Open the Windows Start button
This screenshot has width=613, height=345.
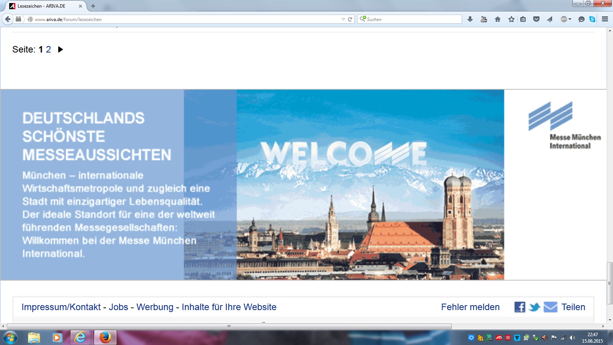click(10, 338)
